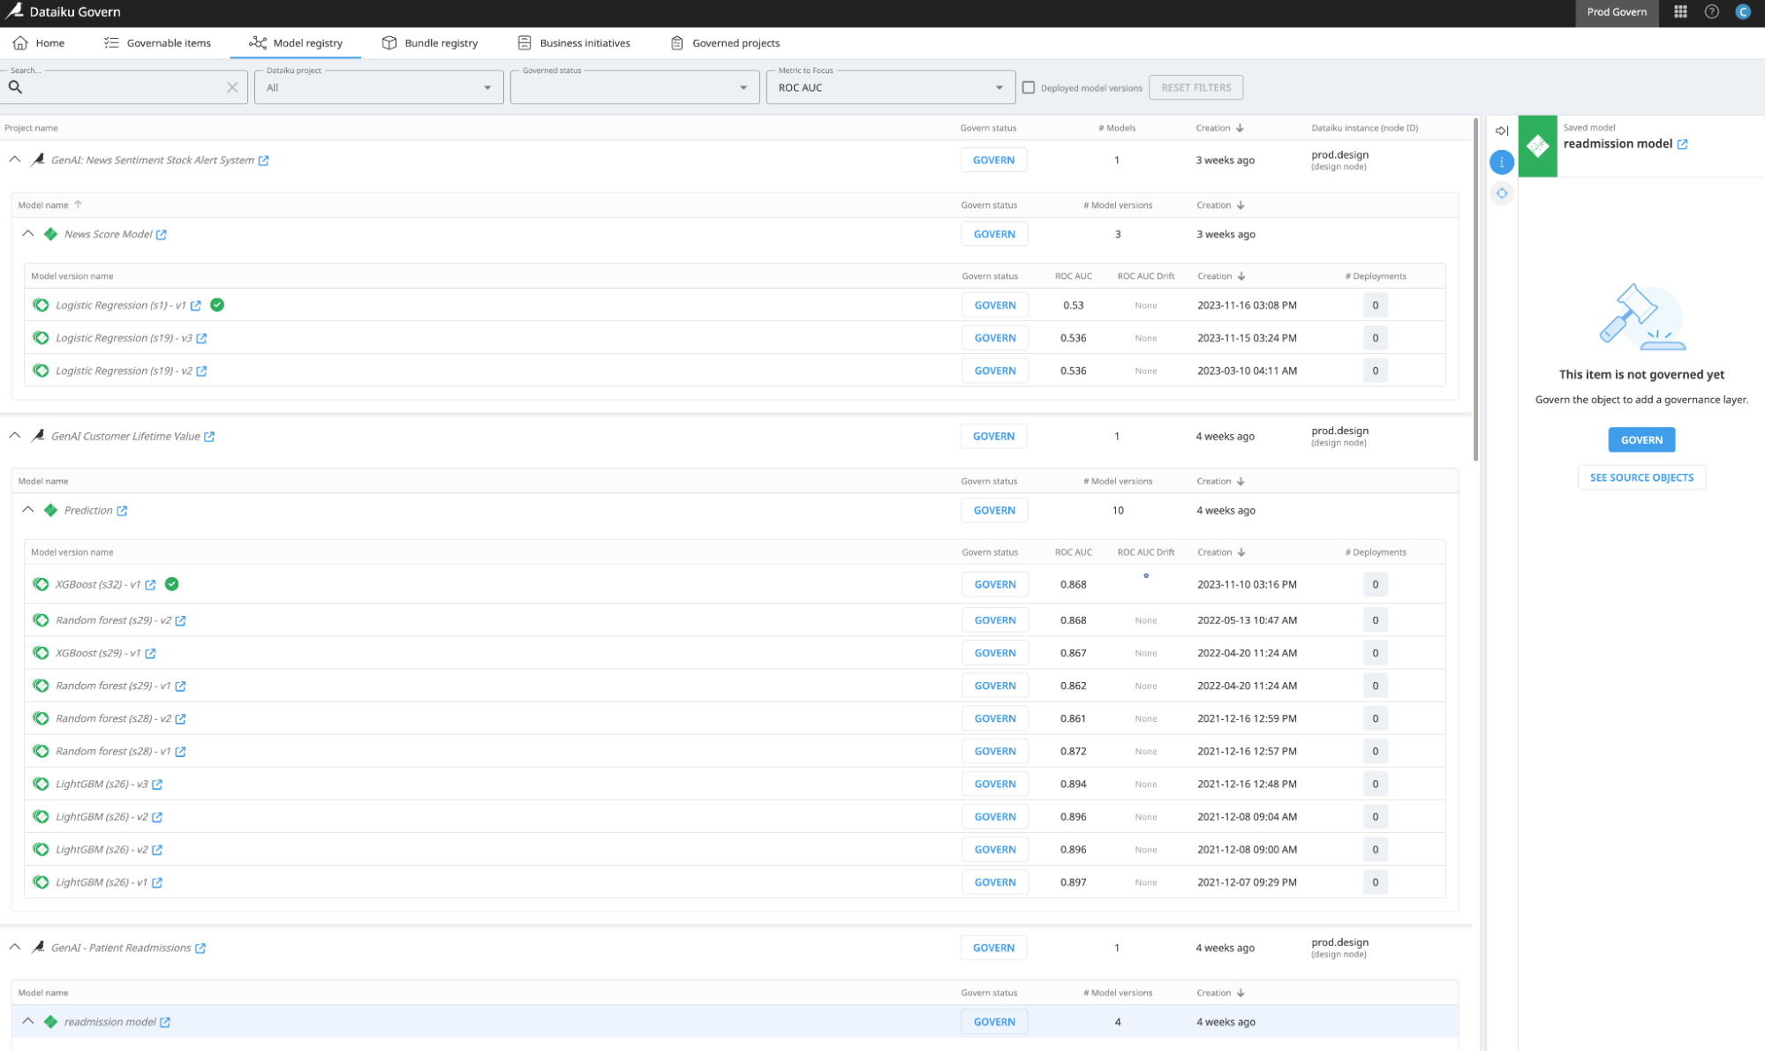1765x1051 pixels.
Task: Collapse the GenAI Customer Lifetime Value project
Action: 14,435
